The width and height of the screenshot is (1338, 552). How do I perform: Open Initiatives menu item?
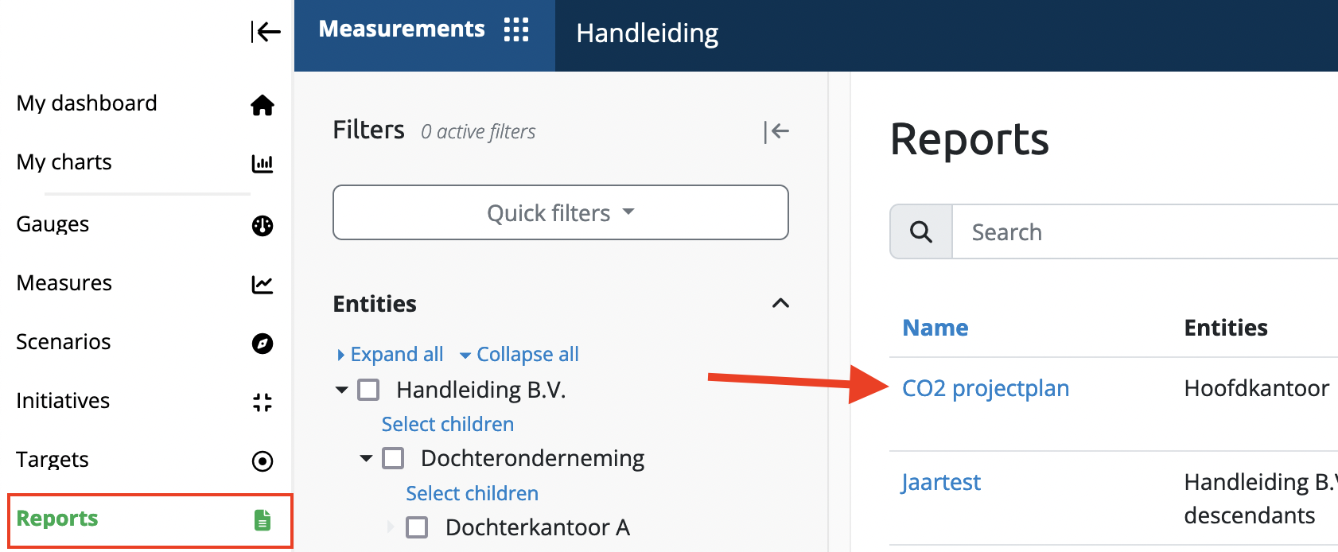(63, 401)
